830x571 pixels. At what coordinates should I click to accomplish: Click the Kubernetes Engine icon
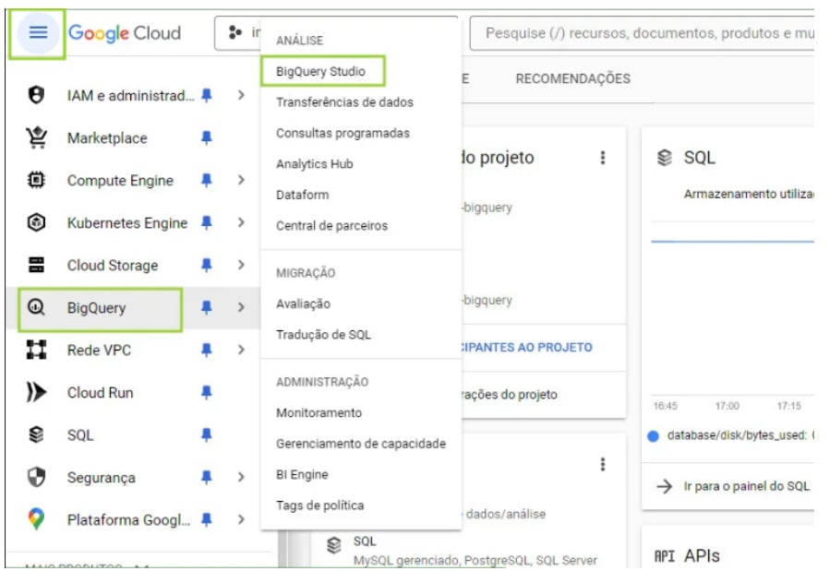coord(36,222)
